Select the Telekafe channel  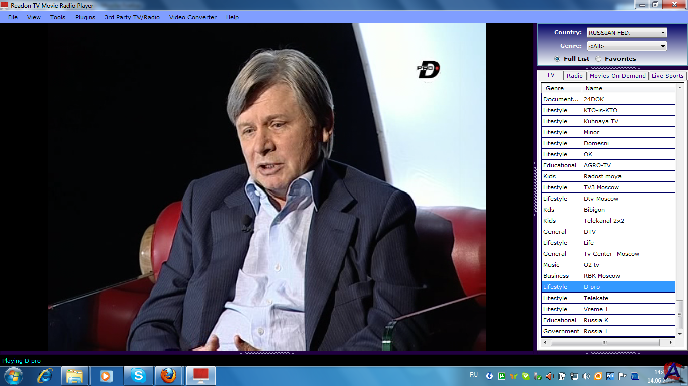pos(596,298)
